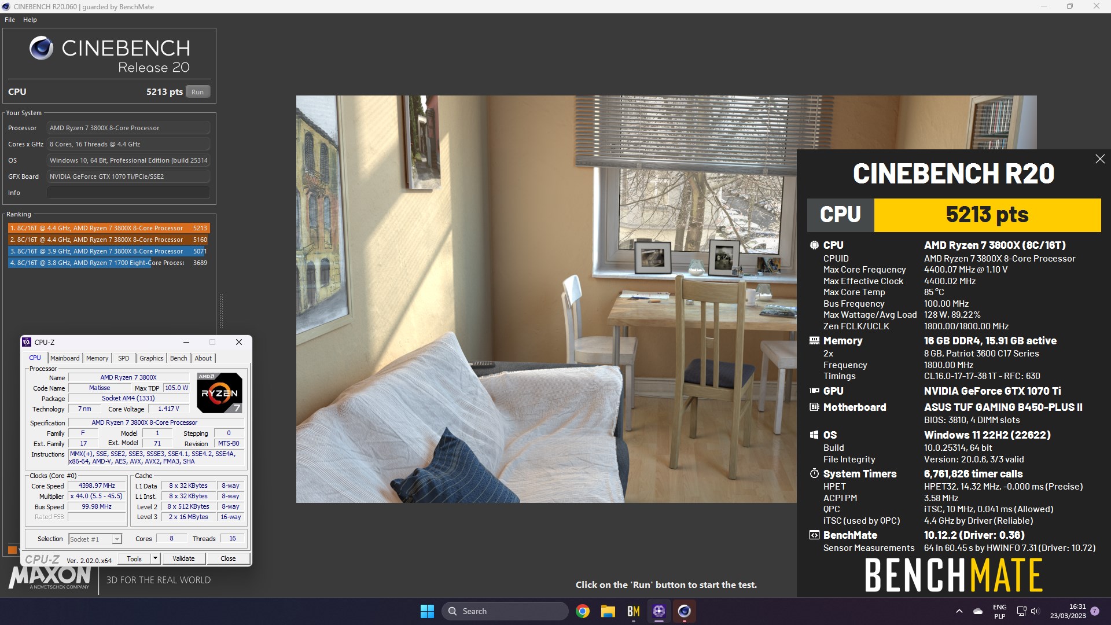
Task: Switch to the Graphics tab in CPU-Z
Action: point(152,358)
